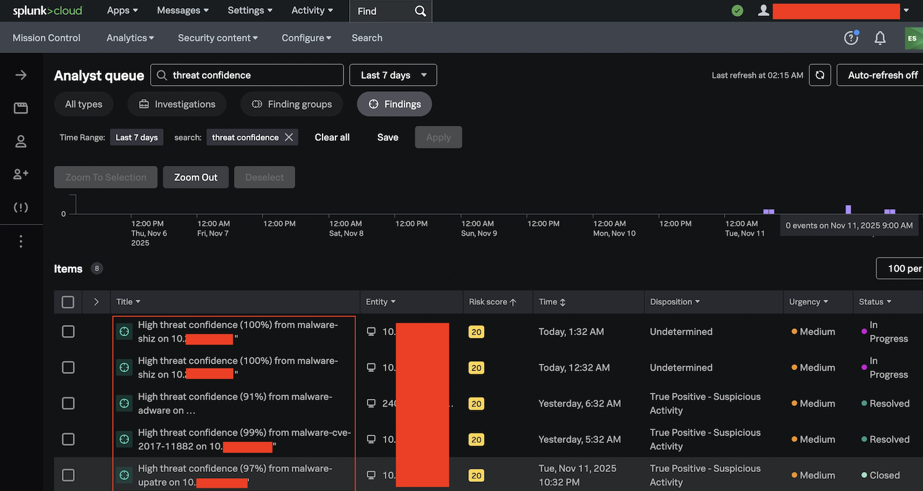Open the Activity menu dropdown
Image resolution: width=923 pixels, height=491 pixels.
(311, 10)
